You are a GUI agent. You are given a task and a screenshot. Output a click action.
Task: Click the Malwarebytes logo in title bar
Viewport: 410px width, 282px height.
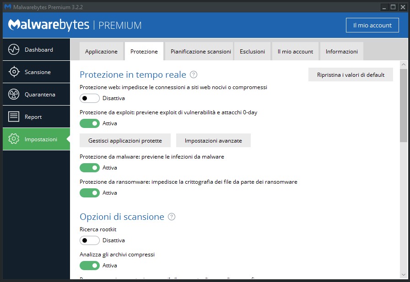(x=8, y=7)
